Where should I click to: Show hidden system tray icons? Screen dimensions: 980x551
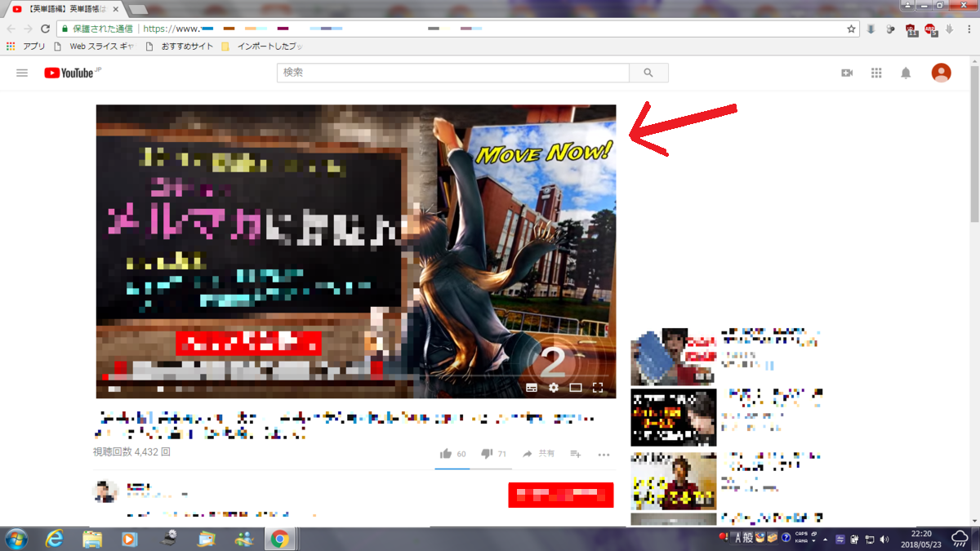(825, 539)
